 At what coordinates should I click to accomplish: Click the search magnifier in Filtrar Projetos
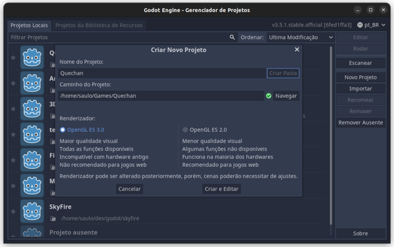point(232,37)
